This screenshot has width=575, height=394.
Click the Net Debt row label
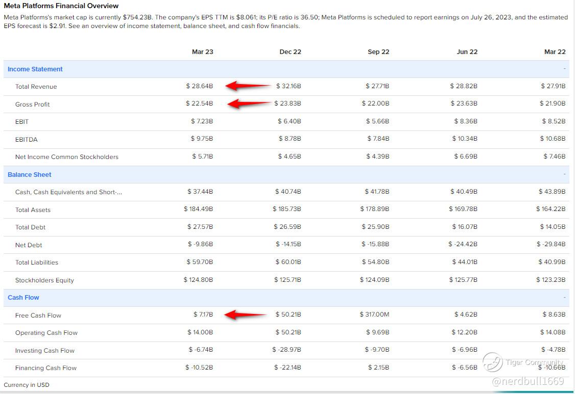click(x=29, y=245)
